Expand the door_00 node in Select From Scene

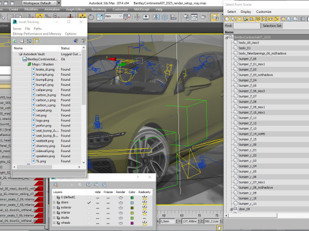[x=232, y=209]
